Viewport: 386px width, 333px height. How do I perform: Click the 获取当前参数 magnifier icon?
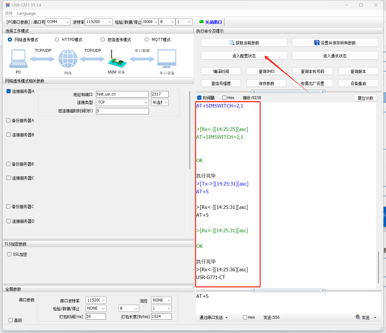(232, 43)
